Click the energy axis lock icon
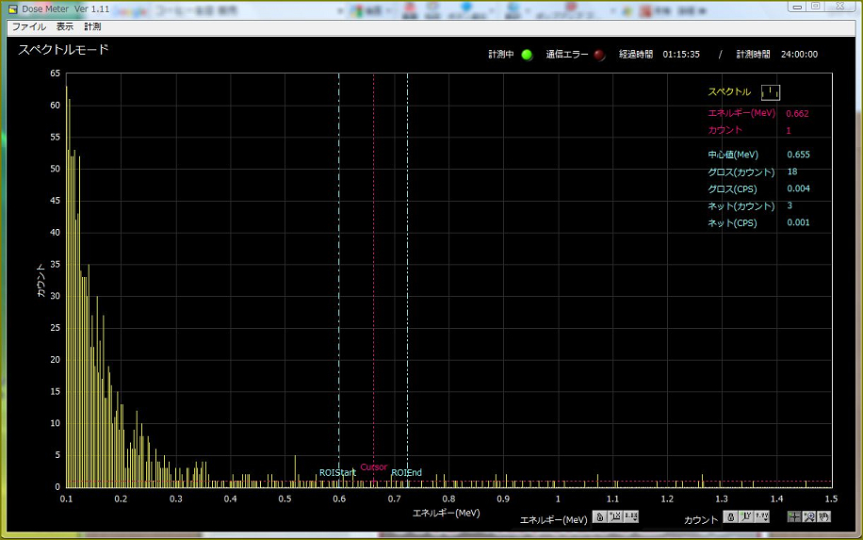Image resolution: width=863 pixels, height=540 pixels. (x=600, y=516)
